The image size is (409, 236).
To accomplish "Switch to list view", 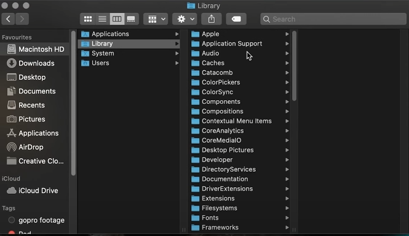I will 102,19.
